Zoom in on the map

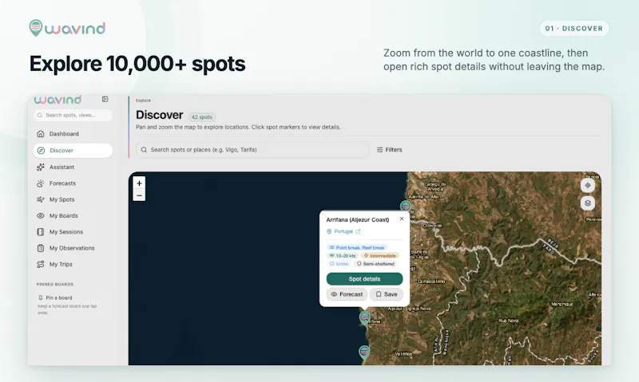click(139, 183)
